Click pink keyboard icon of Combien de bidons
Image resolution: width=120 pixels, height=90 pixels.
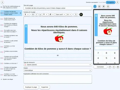[x=2, y=36]
